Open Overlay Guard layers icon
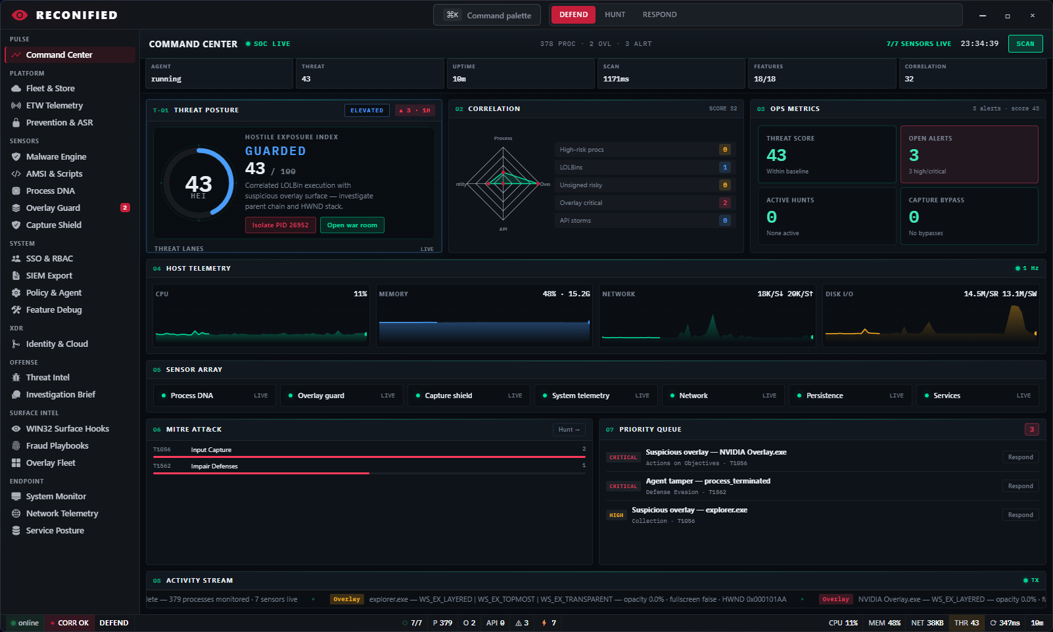Image resolution: width=1053 pixels, height=632 pixels. coord(16,208)
